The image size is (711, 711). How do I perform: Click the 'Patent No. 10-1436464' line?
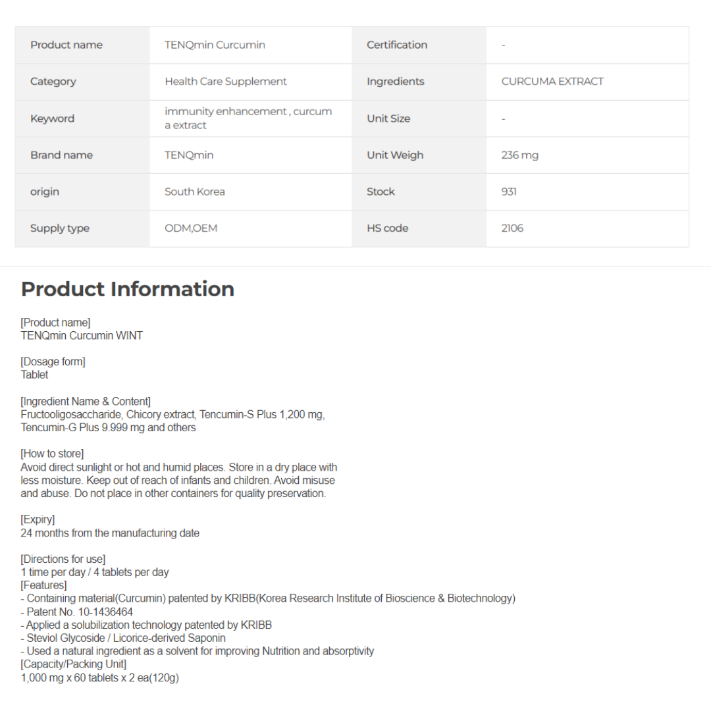point(76,612)
